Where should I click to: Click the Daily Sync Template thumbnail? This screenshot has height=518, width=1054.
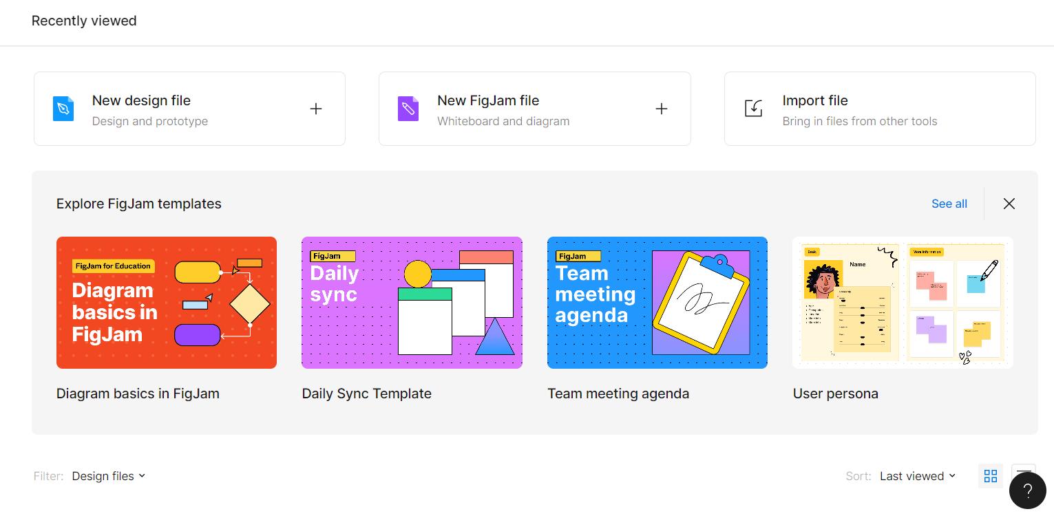[411, 302]
